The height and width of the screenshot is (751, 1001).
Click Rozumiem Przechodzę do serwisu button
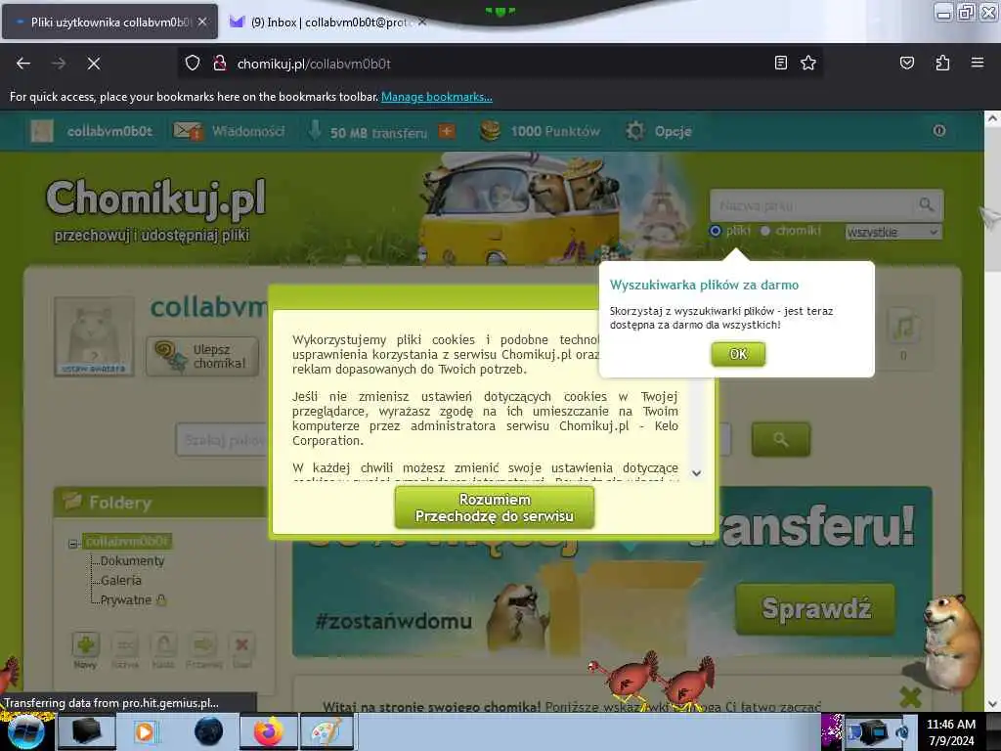pos(494,508)
